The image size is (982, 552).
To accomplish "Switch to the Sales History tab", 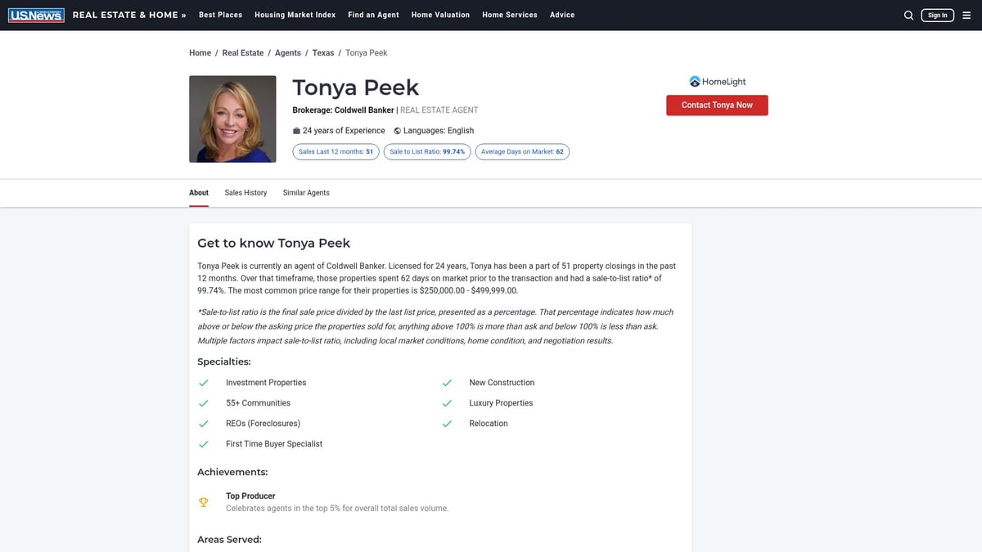I will point(245,192).
